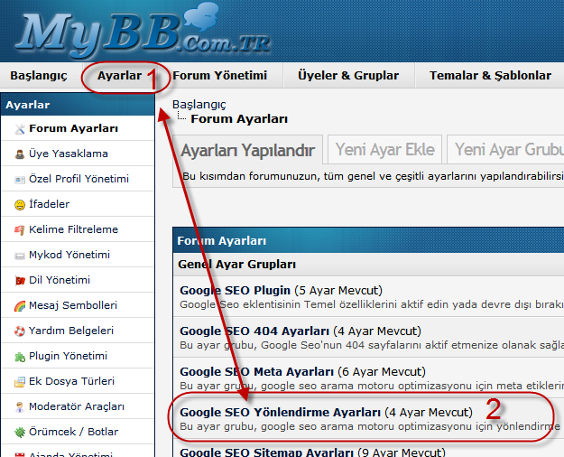Open Özel Profil Yönetimi sidebar link
Screen dimensions: 564x457
(x=79, y=179)
